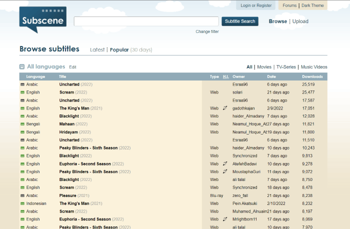Select the All category filter

[x=249, y=67]
